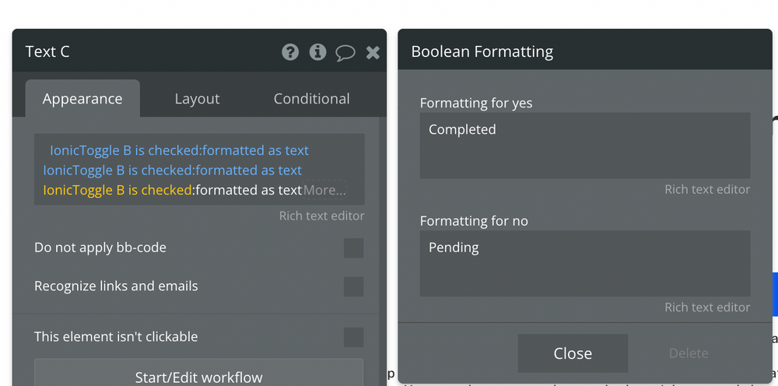Select the Appearance tab
Viewport: 778px width, 386px height.
pos(82,99)
